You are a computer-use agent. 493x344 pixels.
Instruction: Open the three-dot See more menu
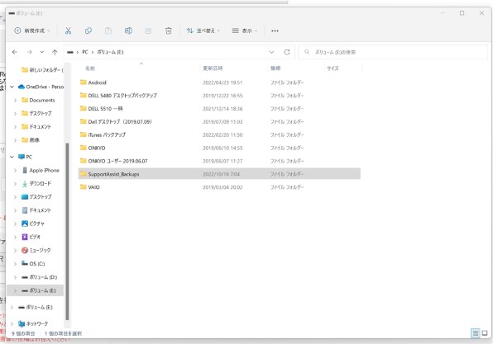point(275,31)
